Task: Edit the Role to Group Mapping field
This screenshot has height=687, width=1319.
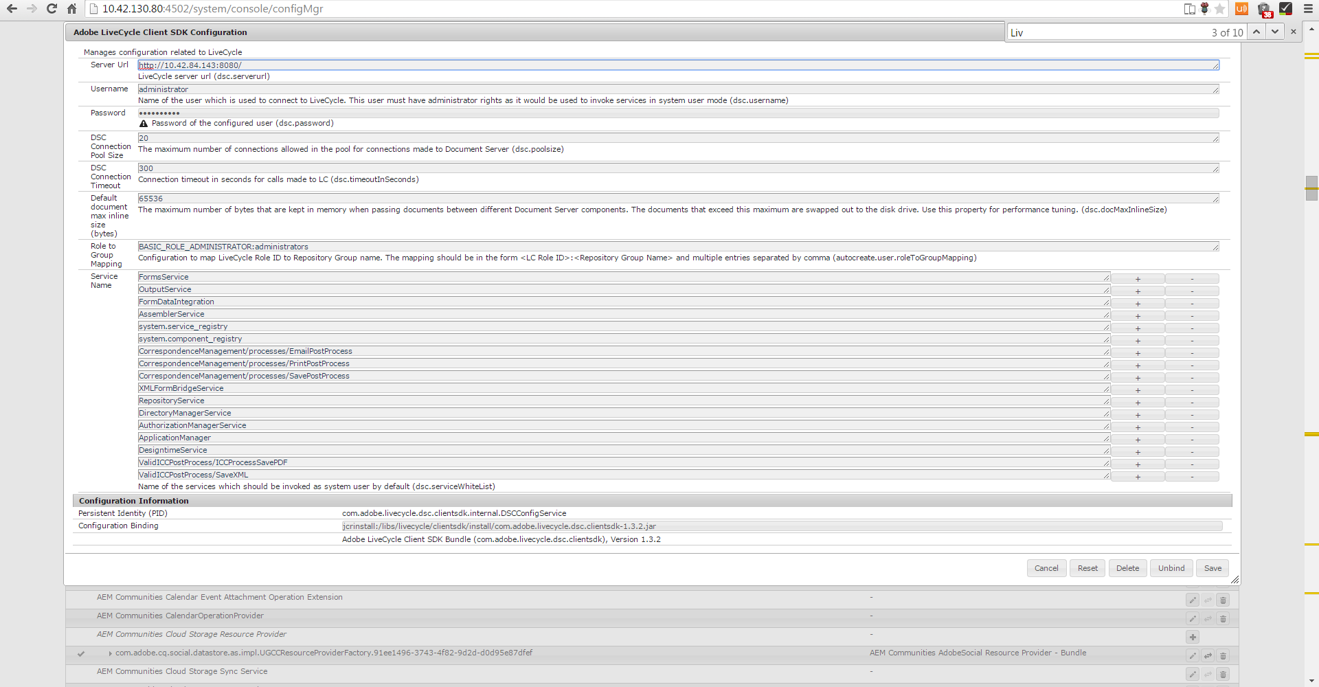Action: click(x=679, y=247)
